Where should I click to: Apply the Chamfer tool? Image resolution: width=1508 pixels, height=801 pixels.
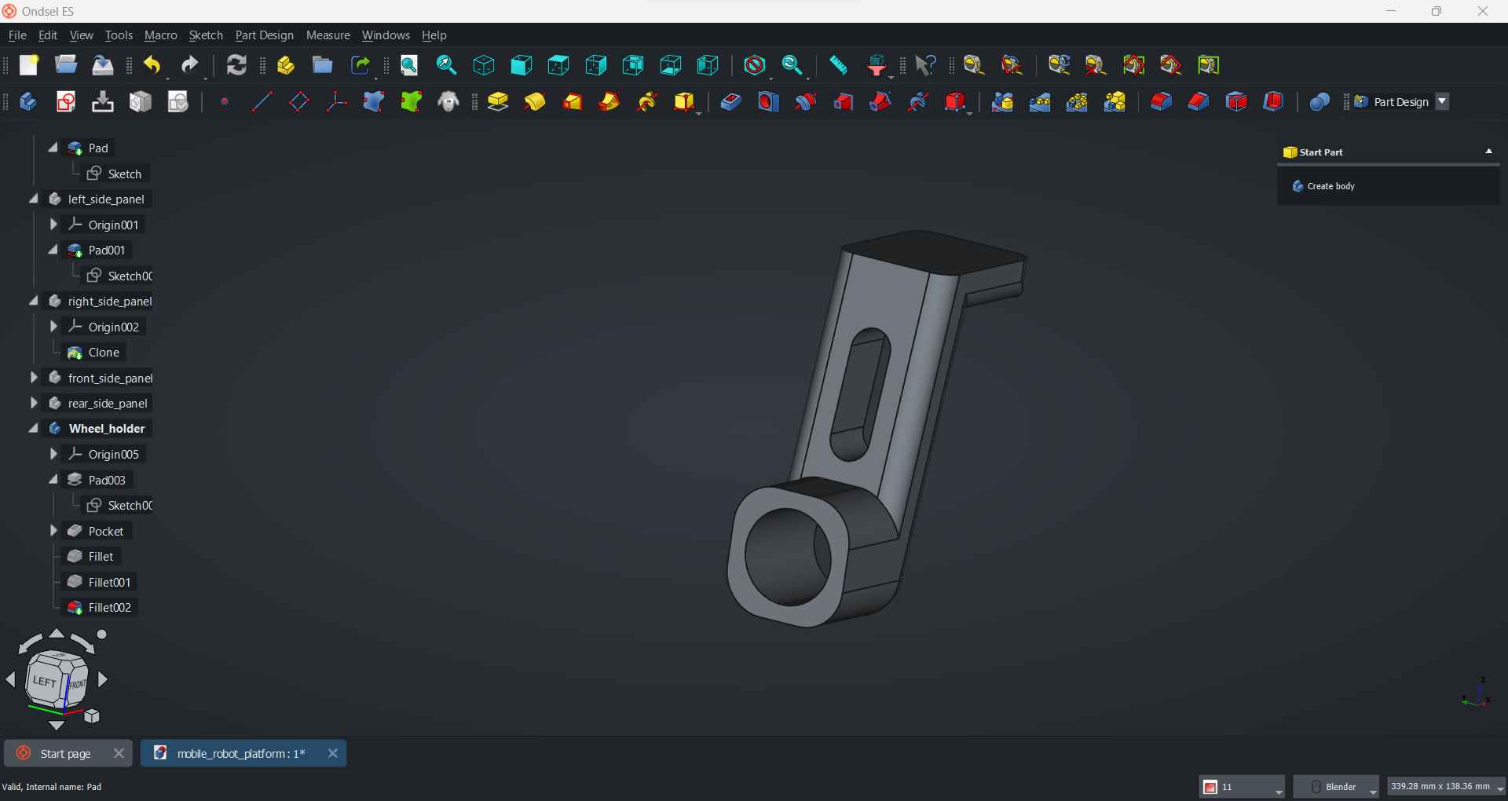tap(1199, 102)
